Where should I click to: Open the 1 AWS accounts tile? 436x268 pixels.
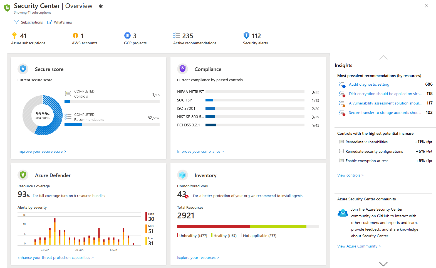85,39
